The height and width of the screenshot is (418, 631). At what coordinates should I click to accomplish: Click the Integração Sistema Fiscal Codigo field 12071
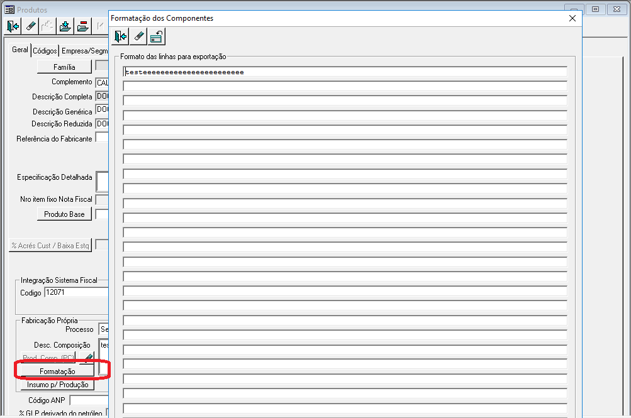77,292
